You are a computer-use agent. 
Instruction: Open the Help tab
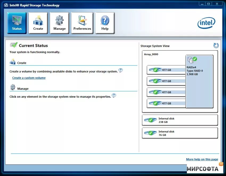click(105, 23)
